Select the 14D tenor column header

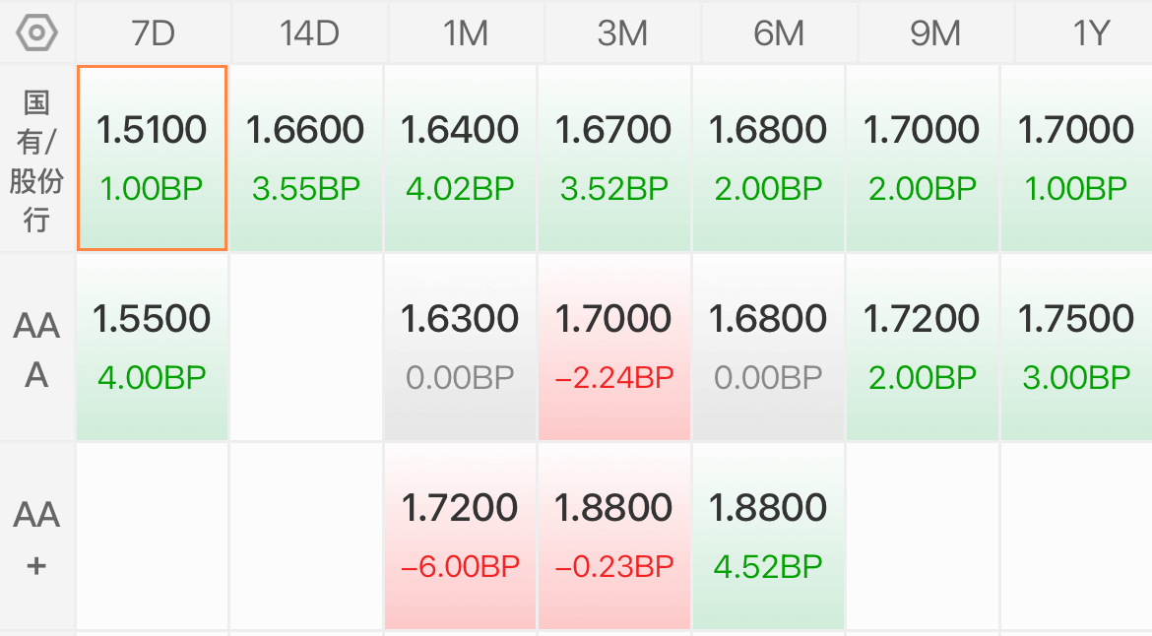point(309,33)
